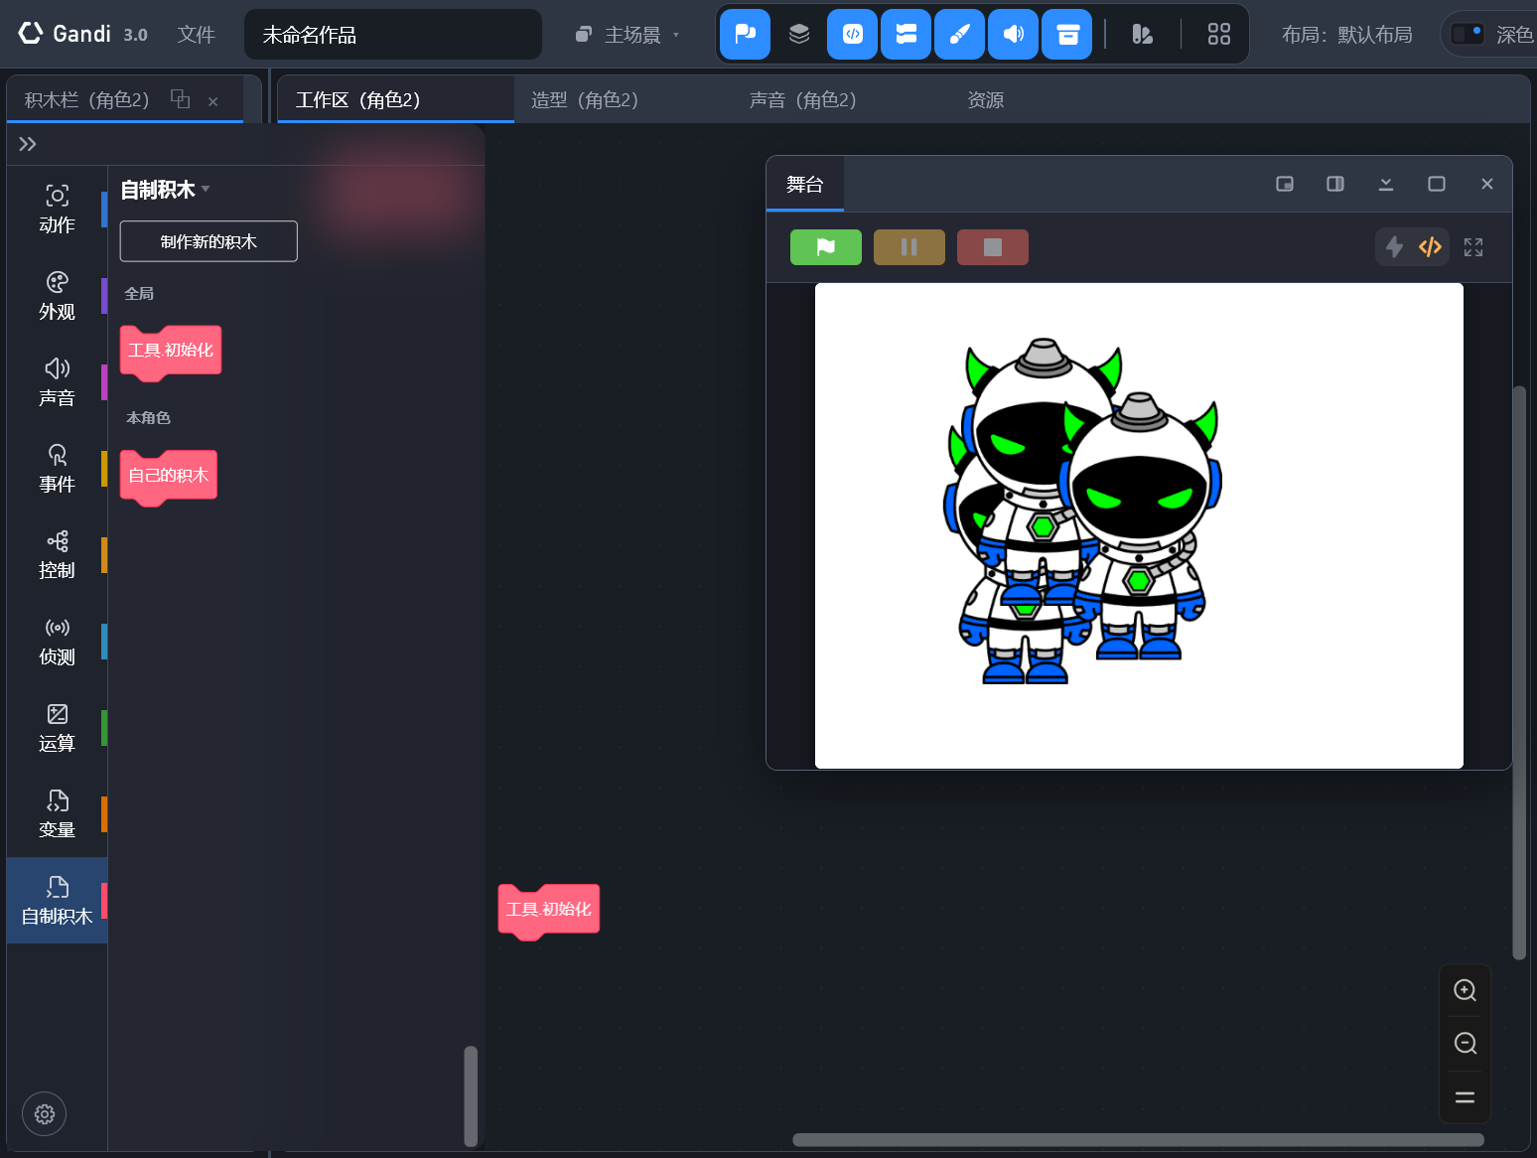Toggle the blocks palette toolbar button
1537x1158 pixels.
tap(906, 35)
